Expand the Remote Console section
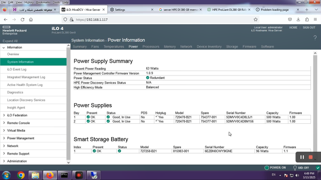Viewport: 321px width, 180px height. [4, 123]
